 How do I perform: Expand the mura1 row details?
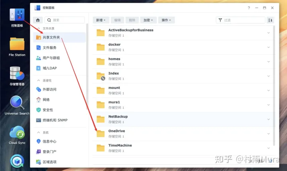(x=269, y=105)
